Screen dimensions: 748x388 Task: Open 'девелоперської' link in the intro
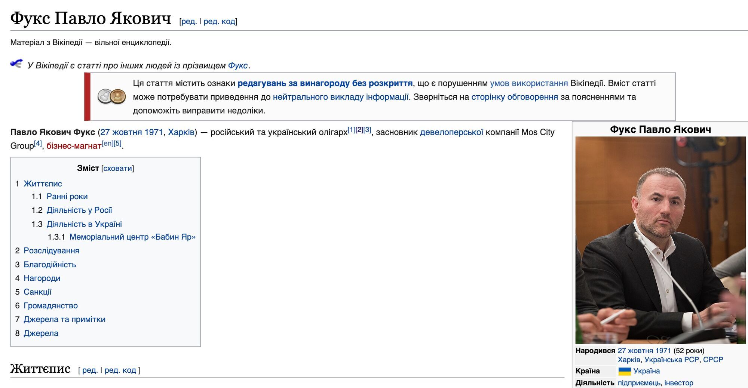pyautogui.click(x=451, y=132)
